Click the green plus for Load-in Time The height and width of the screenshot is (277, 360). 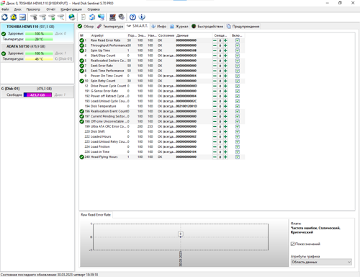click(225, 152)
